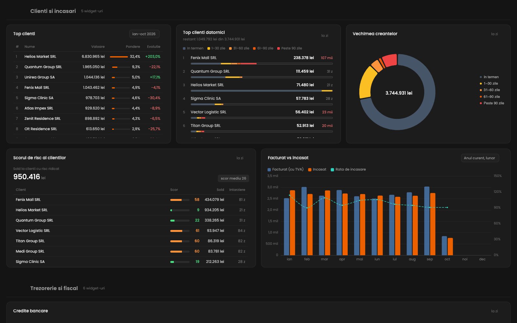Sort Top clienti by Evolutie column

153,47
